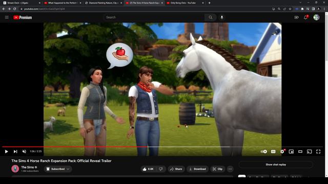Close the Only Being Chris tab
Viewport: 328px width, 184px height.
(203, 3)
